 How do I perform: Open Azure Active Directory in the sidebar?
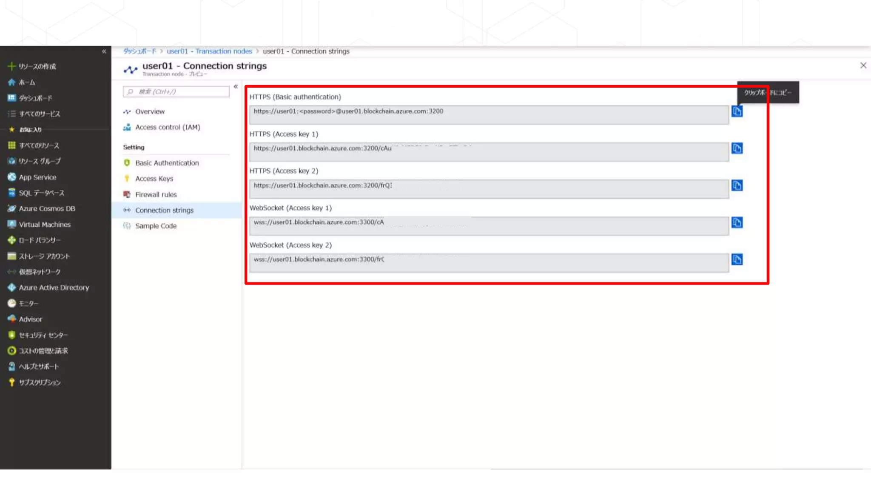point(54,288)
